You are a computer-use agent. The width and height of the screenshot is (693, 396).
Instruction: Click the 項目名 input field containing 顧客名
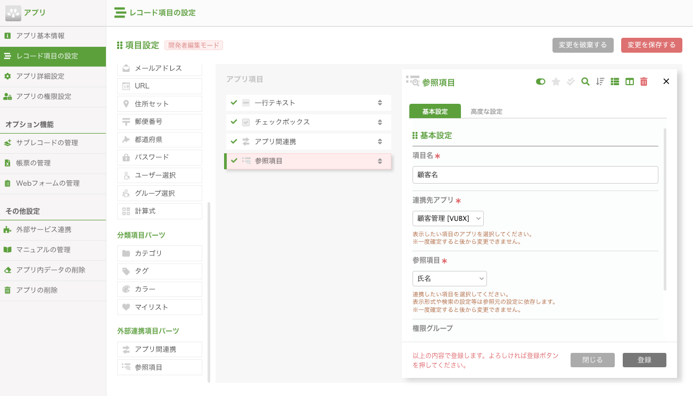535,175
